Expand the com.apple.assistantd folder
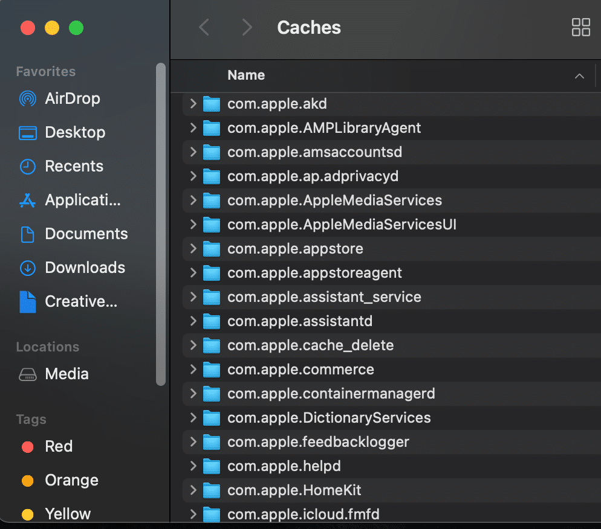The height and width of the screenshot is (529, 601). coord(192,321)
